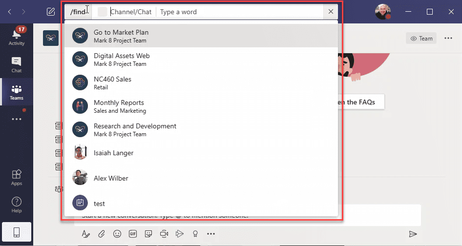The image size is (462, 246).
Task: Click Alex Wilber's profile photo
Action: pyautogui.click(x=80, y=178)
